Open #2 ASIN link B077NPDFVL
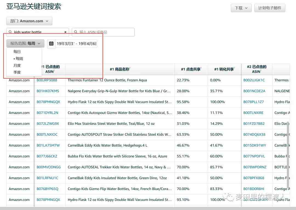The image size is (296, 210). point(254,156)
